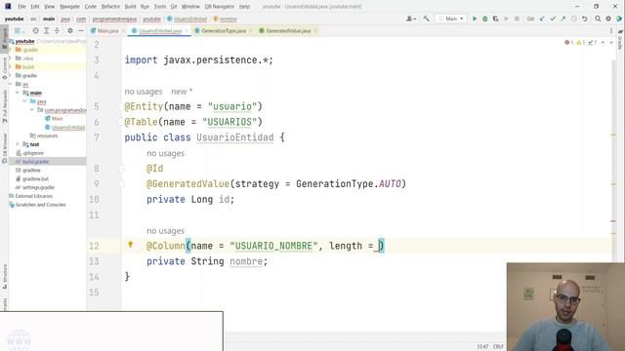Open the Gradle tool window
The image size is (625, 351).
[620, 41]
